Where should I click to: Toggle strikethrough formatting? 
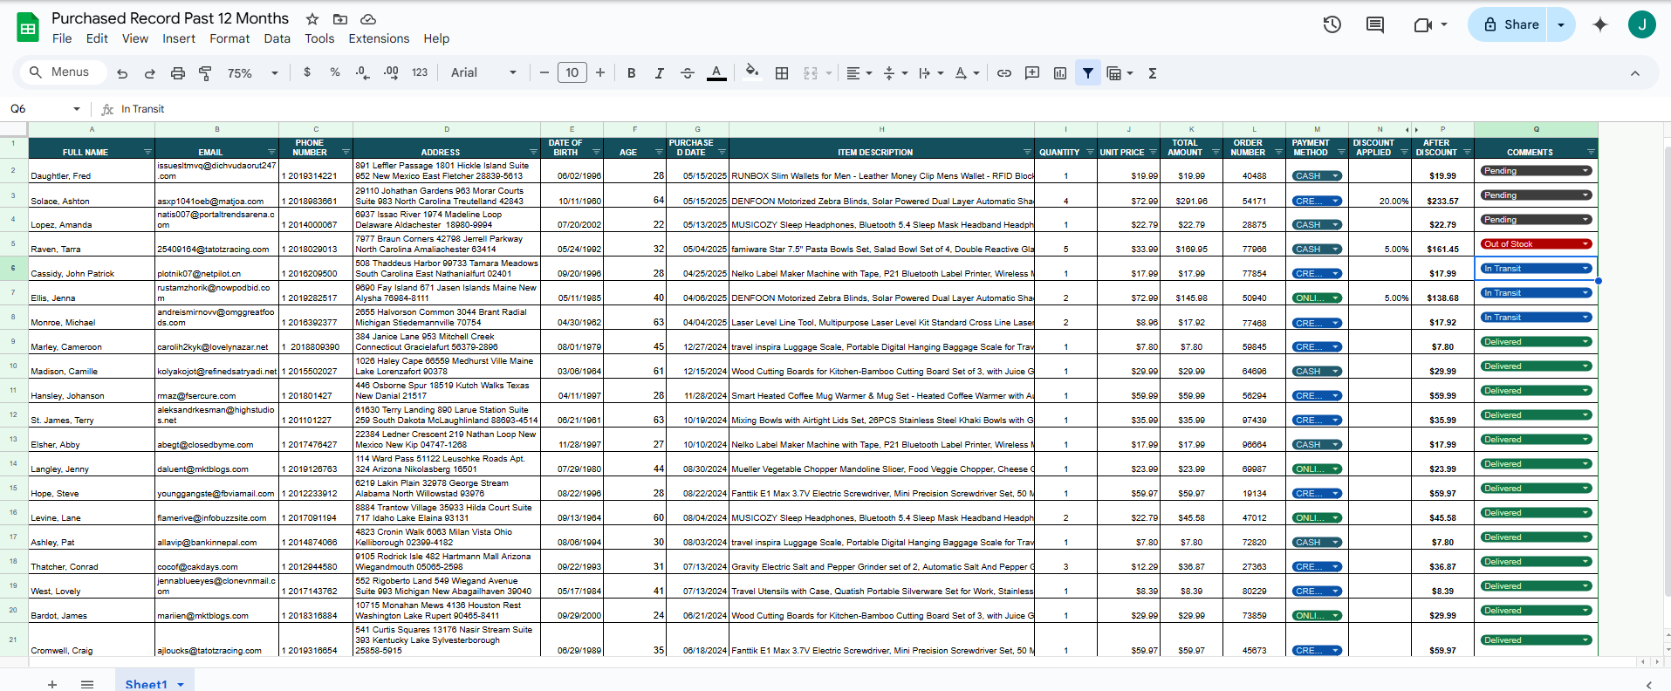(x=688, y=73)
